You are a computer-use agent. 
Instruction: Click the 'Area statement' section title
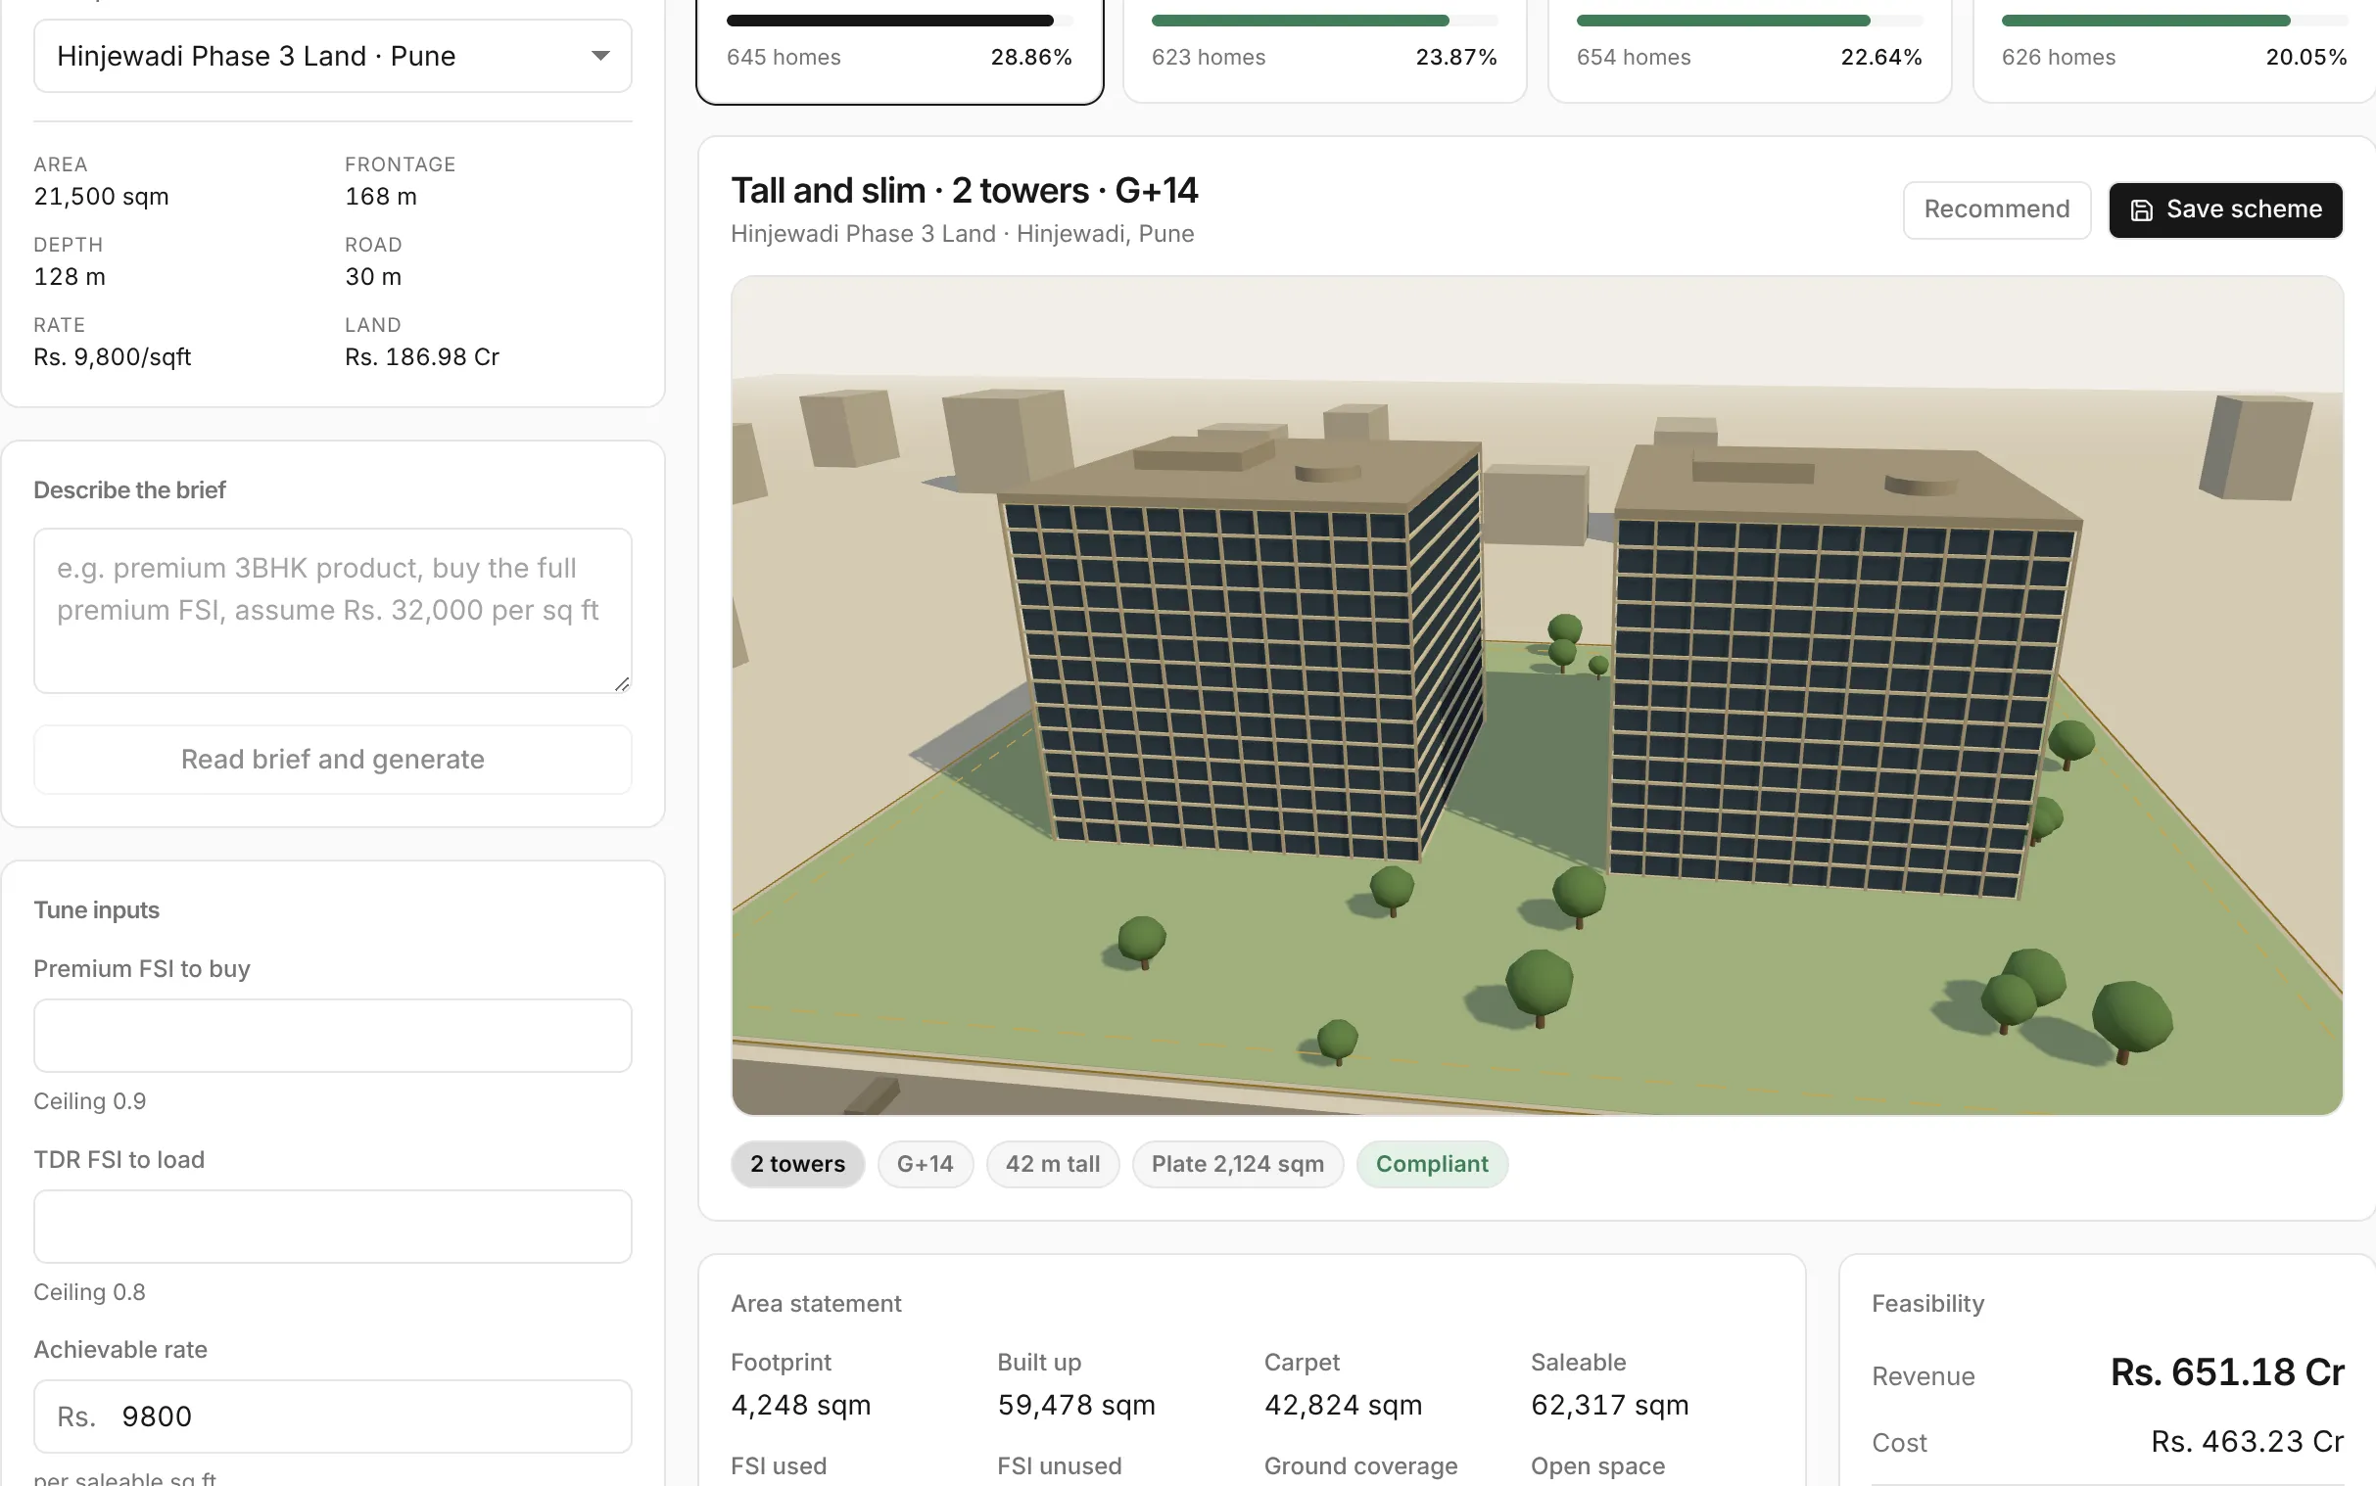pos(816,1304)
